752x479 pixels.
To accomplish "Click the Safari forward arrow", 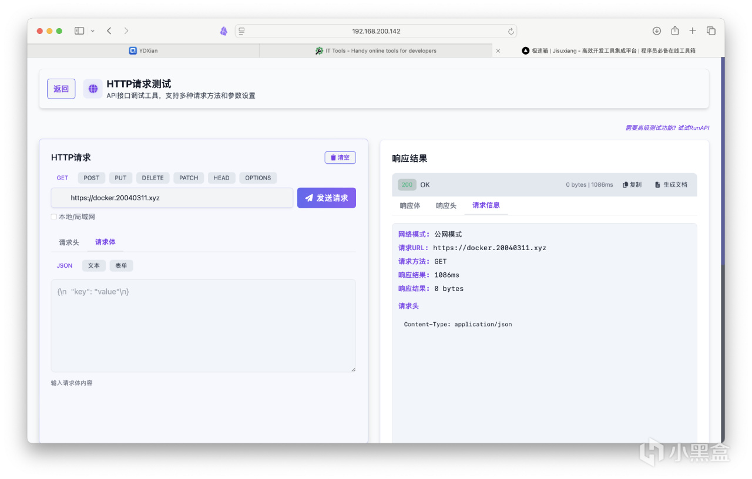I will 126,31.
